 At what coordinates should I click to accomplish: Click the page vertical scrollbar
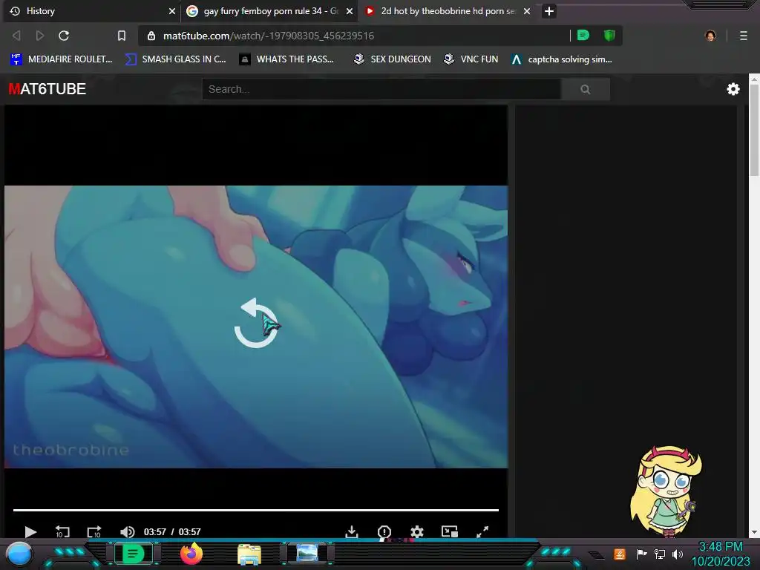754,131
